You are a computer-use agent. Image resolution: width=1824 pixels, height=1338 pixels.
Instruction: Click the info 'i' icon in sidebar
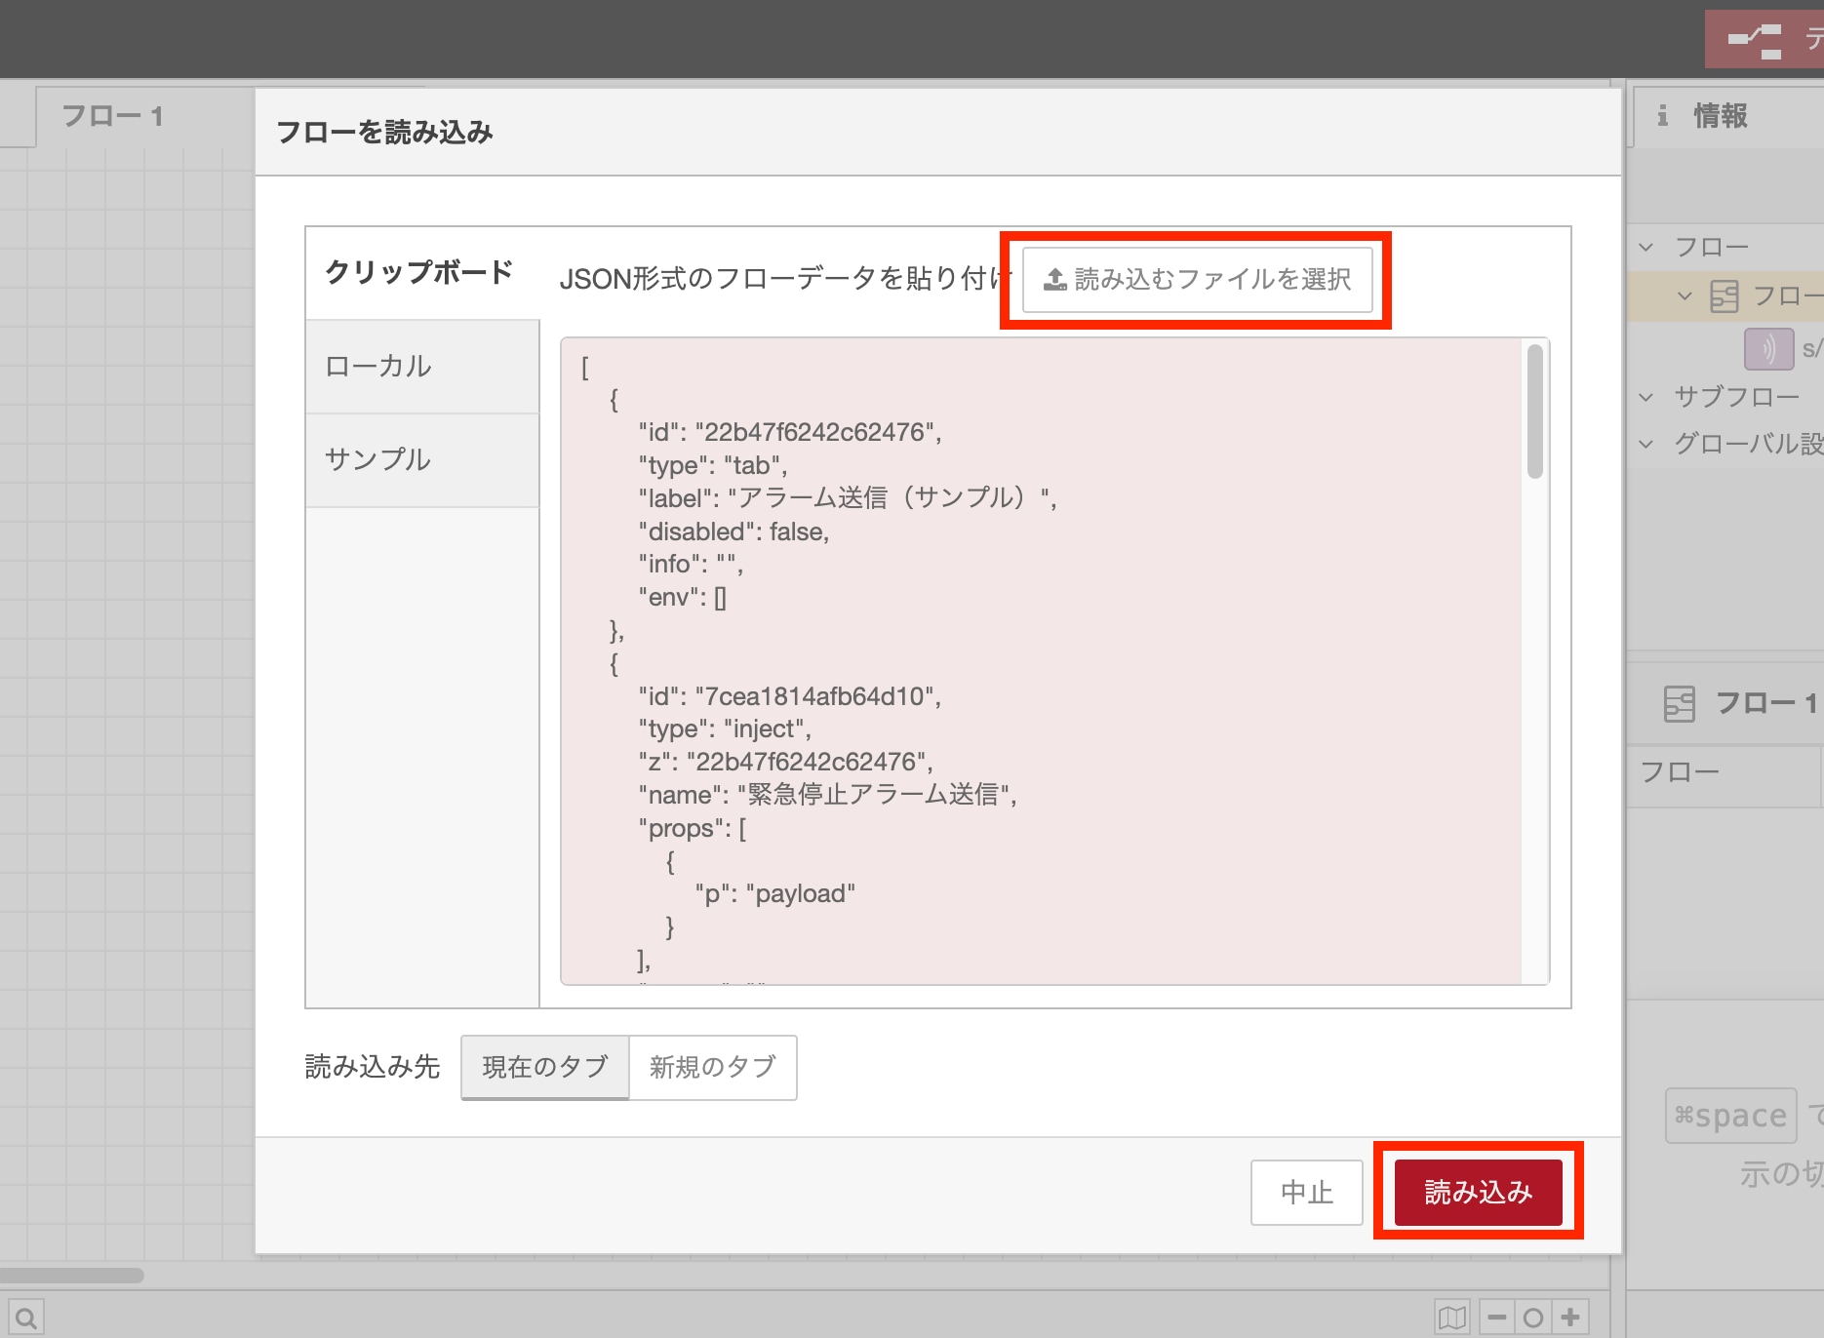1662,116
